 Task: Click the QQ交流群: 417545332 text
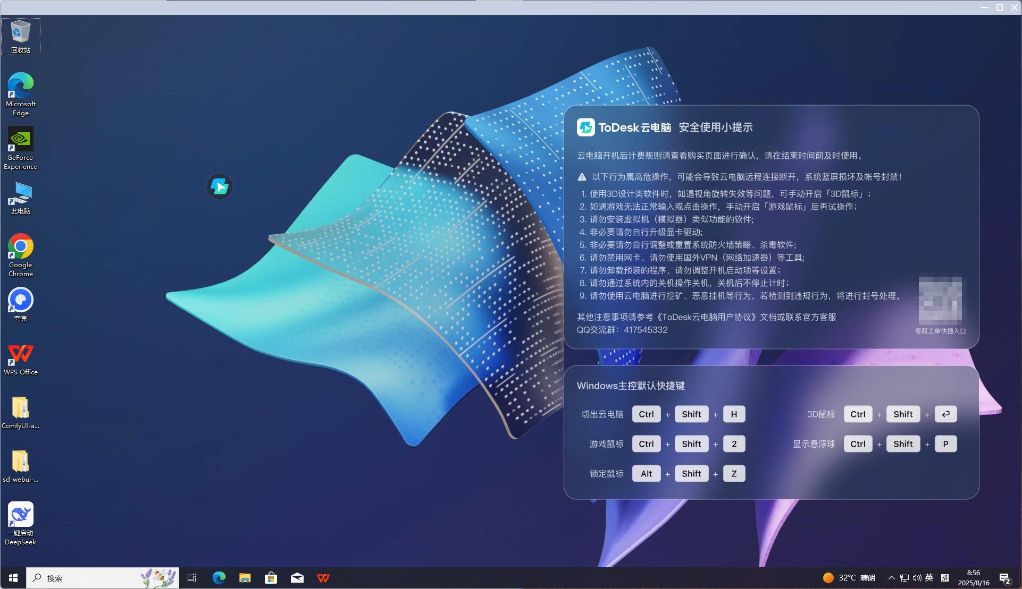(x=622, y=330)
